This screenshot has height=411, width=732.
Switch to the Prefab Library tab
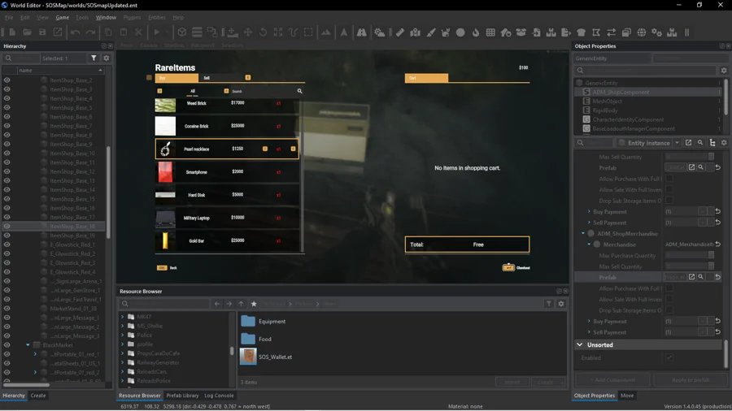182,396
